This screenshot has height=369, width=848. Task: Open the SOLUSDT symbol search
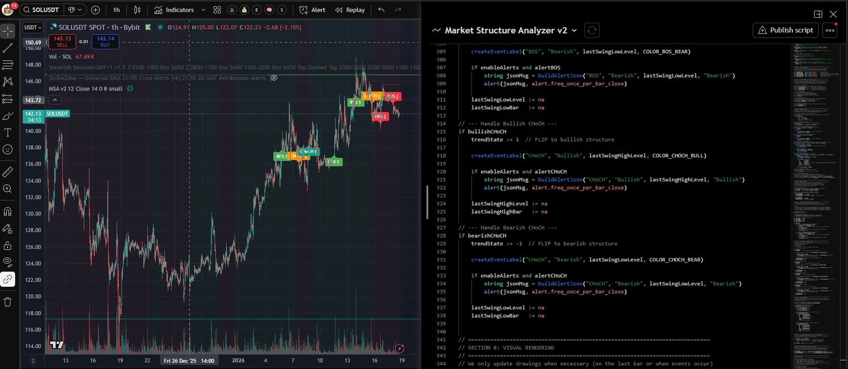41,10
